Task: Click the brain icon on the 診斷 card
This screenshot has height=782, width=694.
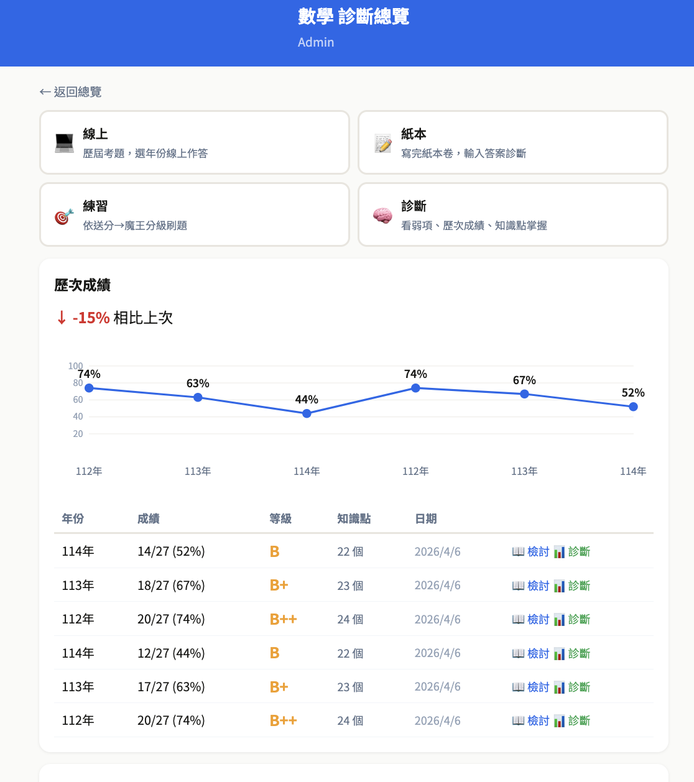Action: pos(382,213)
